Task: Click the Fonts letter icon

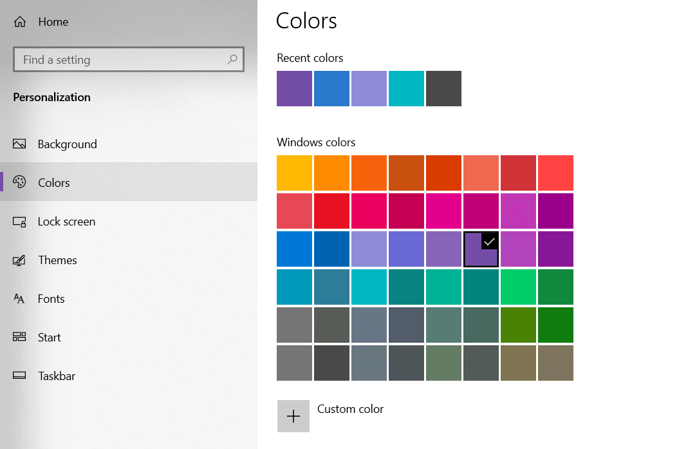Action: (x=19, y=299)
